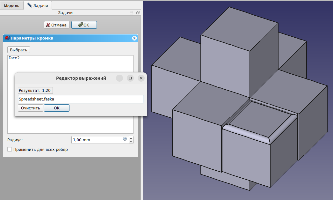Toggle the Задачи panel title bar layout icon
Image resolution: width=333 pixels, height=200 pixels.
click(132, 13)
